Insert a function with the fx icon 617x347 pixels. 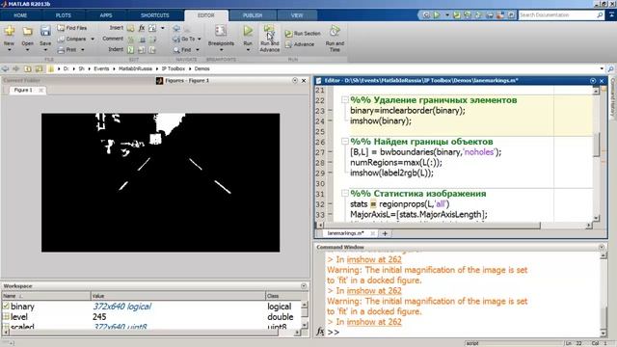tap(142, 28)
